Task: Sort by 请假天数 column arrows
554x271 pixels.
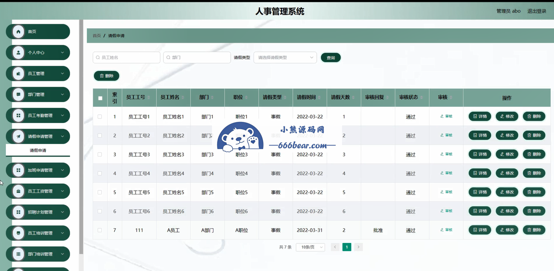Action: tap(353, 98)
